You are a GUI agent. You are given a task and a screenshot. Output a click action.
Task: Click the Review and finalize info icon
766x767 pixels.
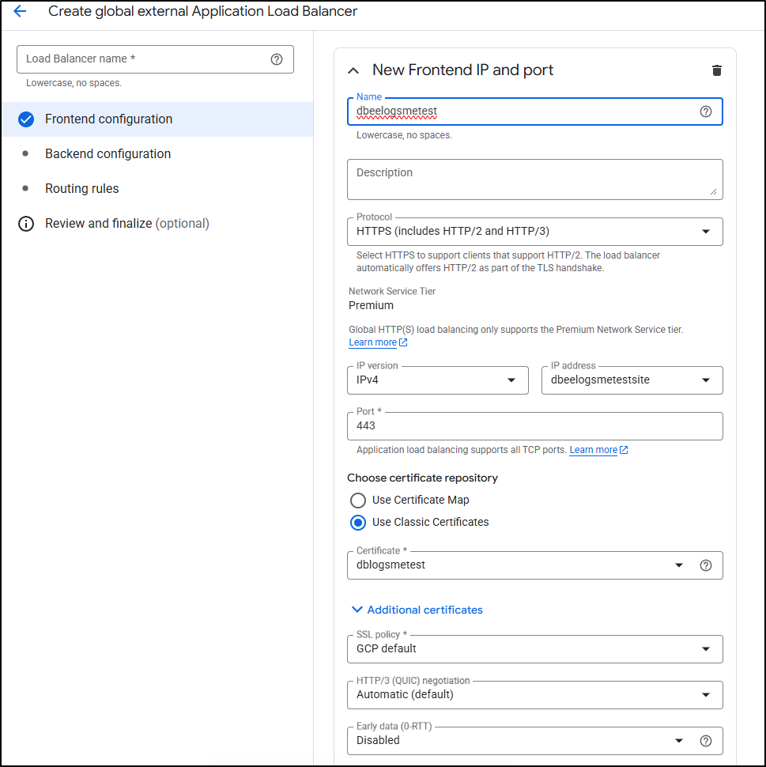(26, 224)
